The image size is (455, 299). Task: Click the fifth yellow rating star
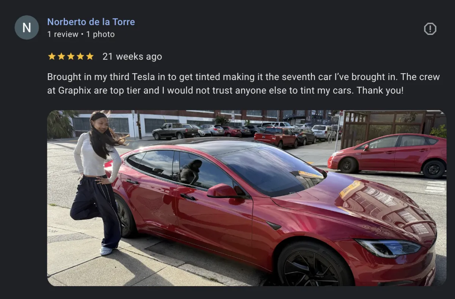pyautogui.click(x=89, y=57)
